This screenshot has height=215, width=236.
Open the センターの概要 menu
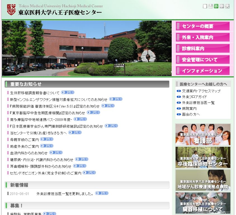[x=203, y=26]
